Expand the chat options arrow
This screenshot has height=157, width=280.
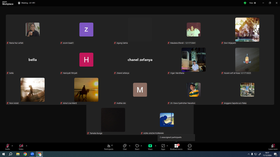click(x=129, y=146)
